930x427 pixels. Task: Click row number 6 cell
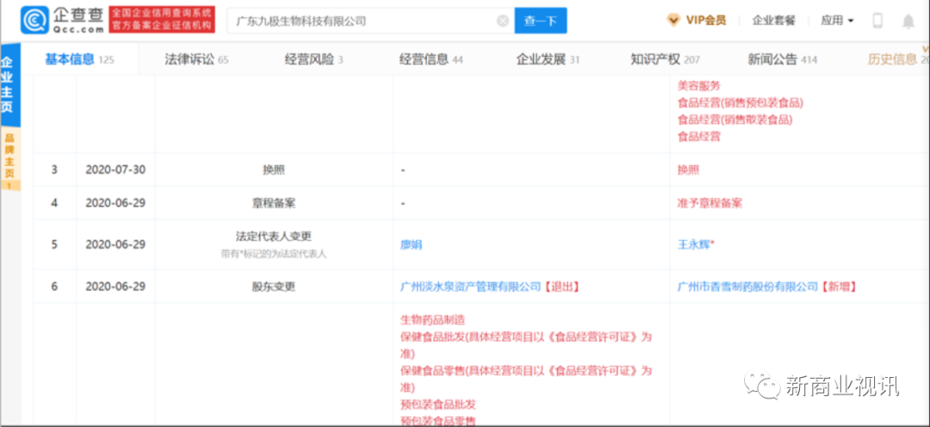(x=54, y=287)
